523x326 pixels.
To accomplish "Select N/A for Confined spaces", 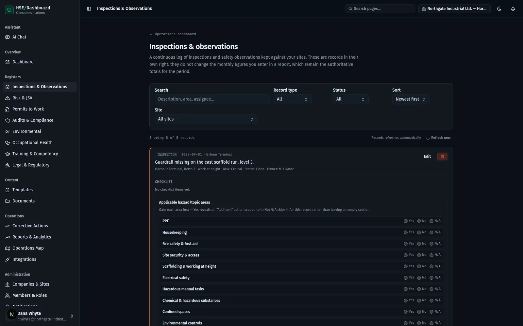I will click(431, 312).
